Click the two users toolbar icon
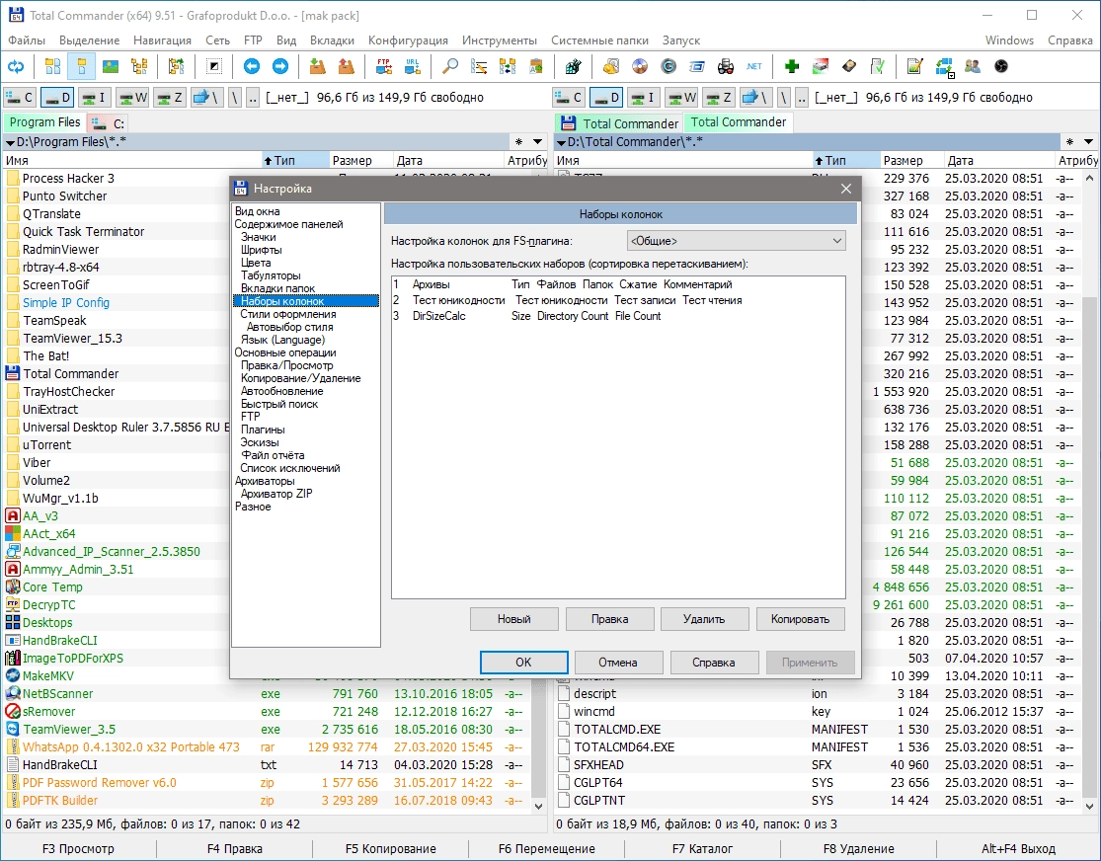 (973, 67)
